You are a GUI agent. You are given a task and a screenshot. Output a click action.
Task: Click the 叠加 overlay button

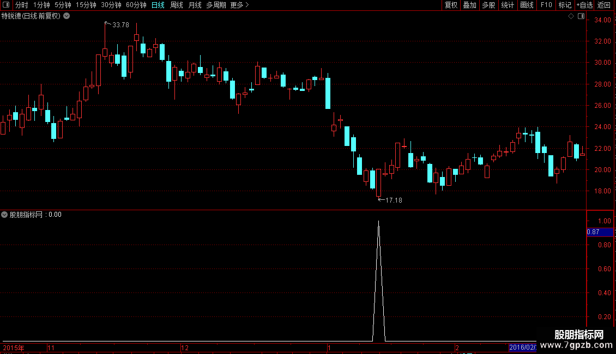470,5
